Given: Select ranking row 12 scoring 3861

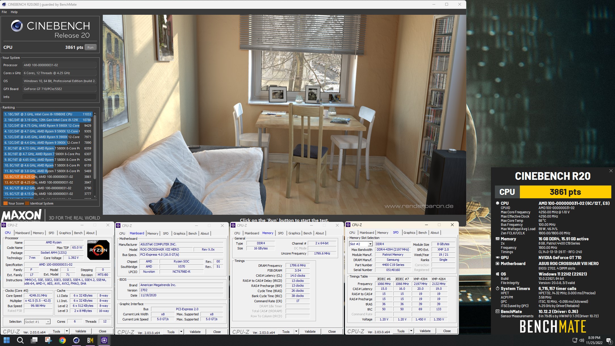Looking at the screenshot, I should (x=48, y=177).
